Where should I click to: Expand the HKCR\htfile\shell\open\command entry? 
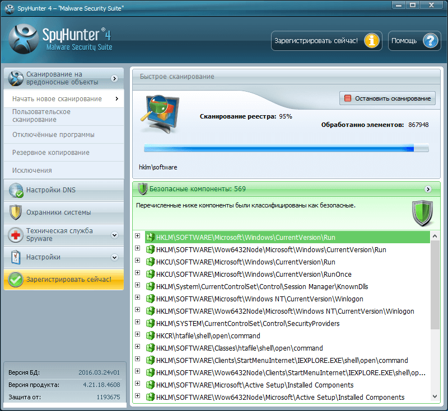[x=138, y=336]
